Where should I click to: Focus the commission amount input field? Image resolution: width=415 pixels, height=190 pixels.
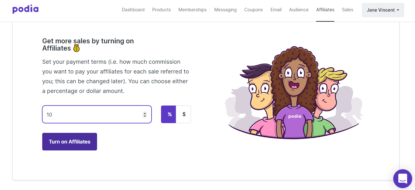[x=97, y=114]
